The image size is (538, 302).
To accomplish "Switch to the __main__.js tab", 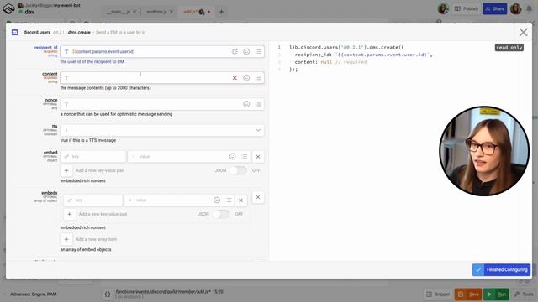I will pyautogui.click(x=119, y=12).
